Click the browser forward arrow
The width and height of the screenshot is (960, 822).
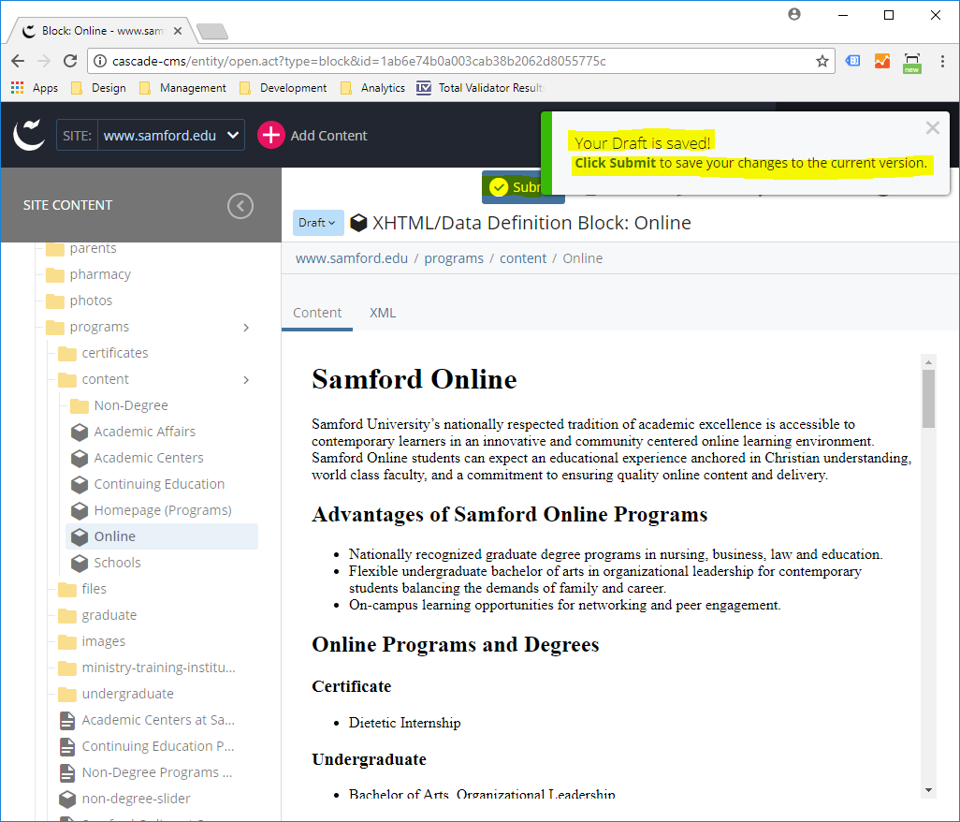(44, 61)
